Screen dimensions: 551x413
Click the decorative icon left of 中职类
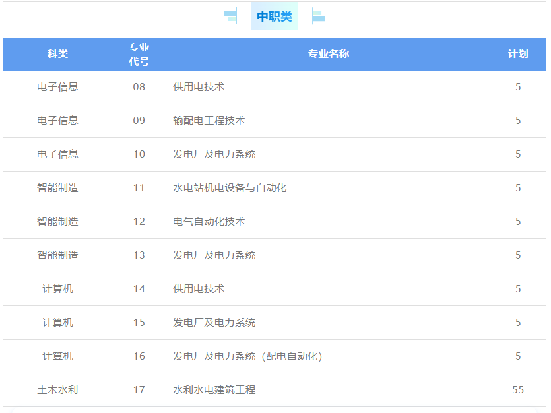coord(231,16)
